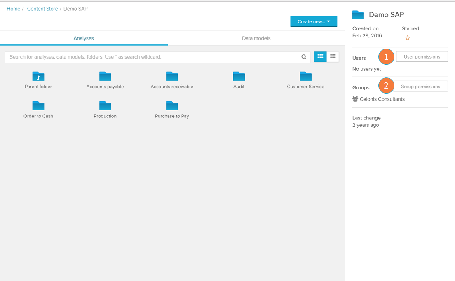Star the Demo SAP folder
The width and height of the screenshot is (455, 281).
point(408,38)
